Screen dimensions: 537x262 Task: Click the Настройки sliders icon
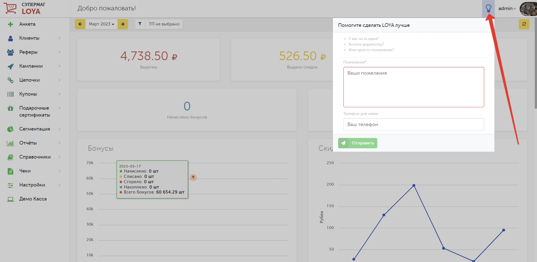[10, 185]
